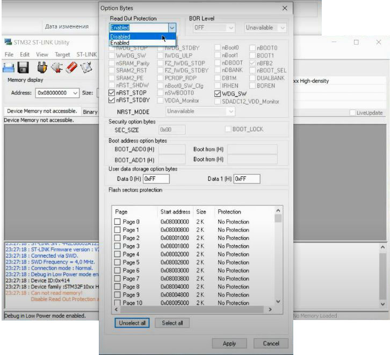Expand the Address combo box in Memory display
Image resolution: width=390 pixels, height=355 pixels.
[75, 93]
